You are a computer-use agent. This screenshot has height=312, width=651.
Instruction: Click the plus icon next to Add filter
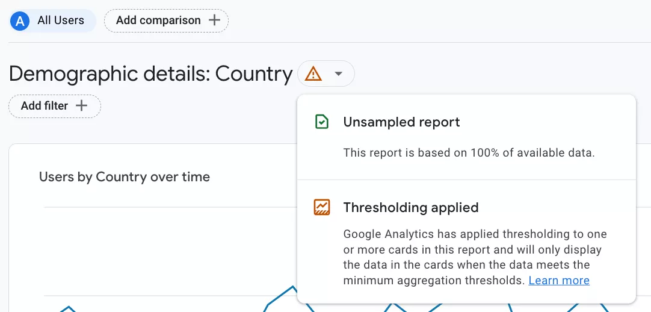click(81, 105)
